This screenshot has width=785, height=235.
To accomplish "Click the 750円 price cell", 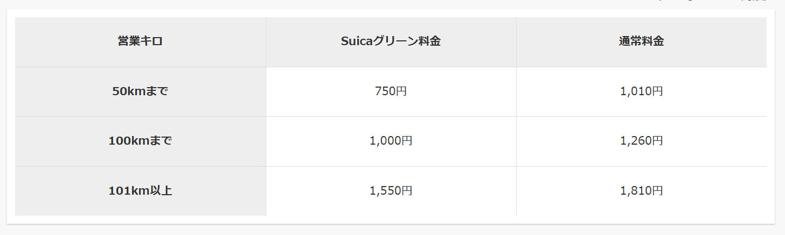I will 391,91.
